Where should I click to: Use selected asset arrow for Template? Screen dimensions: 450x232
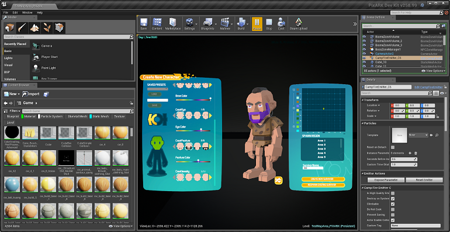tap(431, 135)
